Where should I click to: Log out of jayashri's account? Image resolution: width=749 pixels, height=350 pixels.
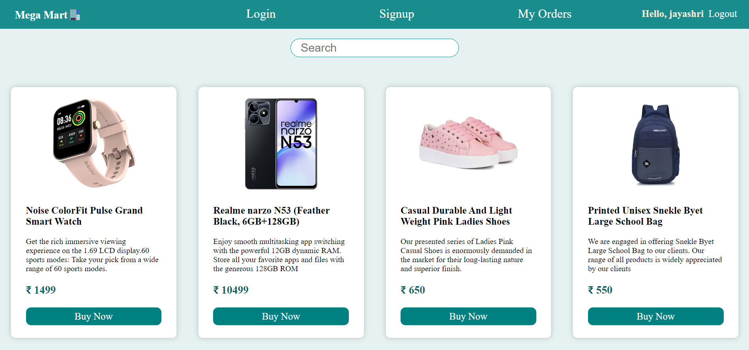pos(723,14)
